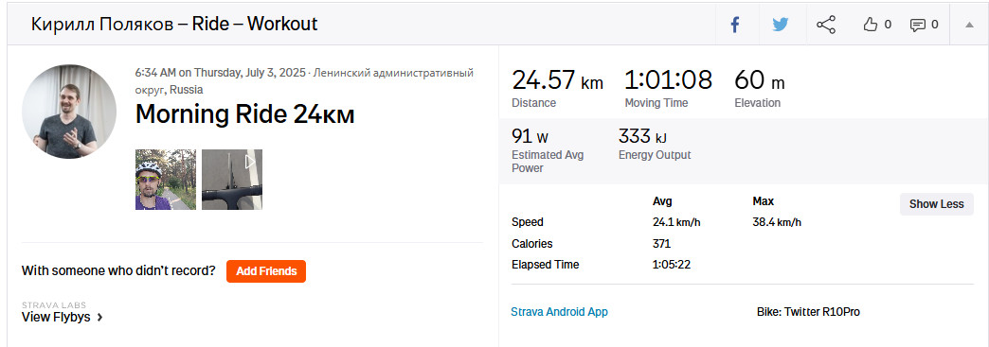Select the Morning Ride 24км title
989x347 pixels.
(x=244, y=114)
